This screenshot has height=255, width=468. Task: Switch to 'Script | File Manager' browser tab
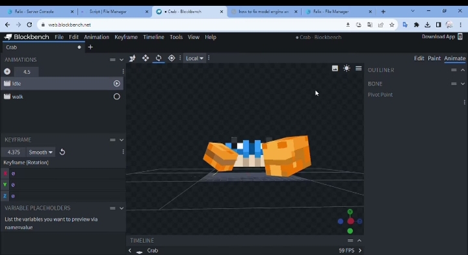(x=114, y=12)
